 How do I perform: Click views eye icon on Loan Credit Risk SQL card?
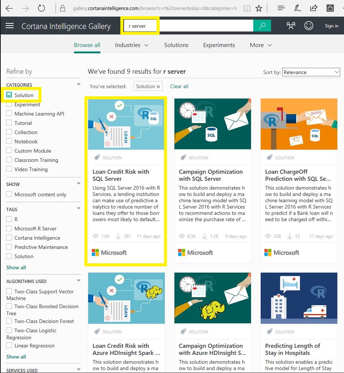pyautogui.click(x=96, y=236)
